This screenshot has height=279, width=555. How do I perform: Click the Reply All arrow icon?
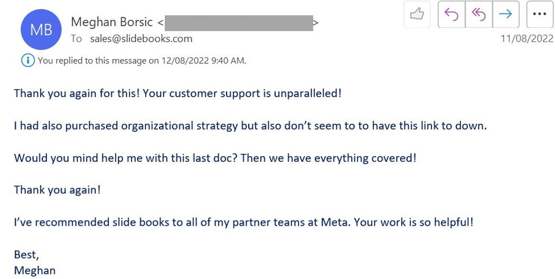(x=478, y=14)
